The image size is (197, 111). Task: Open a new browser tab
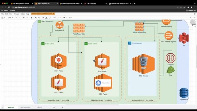tap(135, 4)
